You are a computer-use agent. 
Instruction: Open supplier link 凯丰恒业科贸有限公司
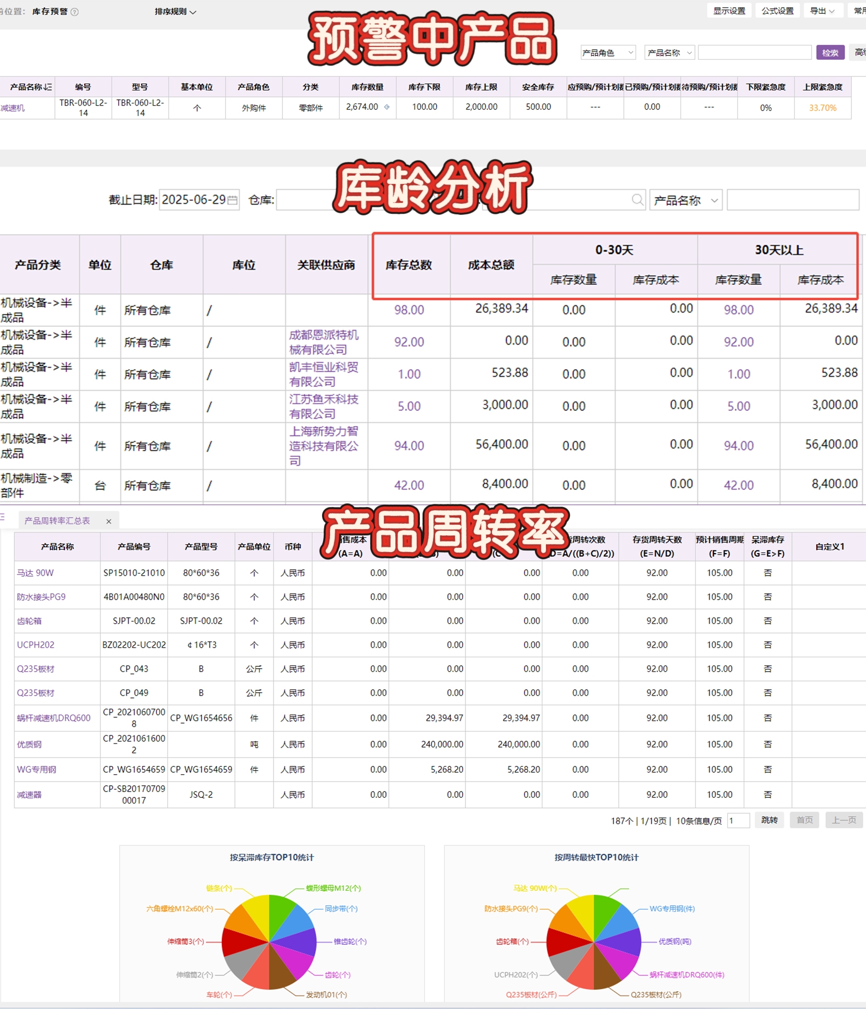[324, 374]
